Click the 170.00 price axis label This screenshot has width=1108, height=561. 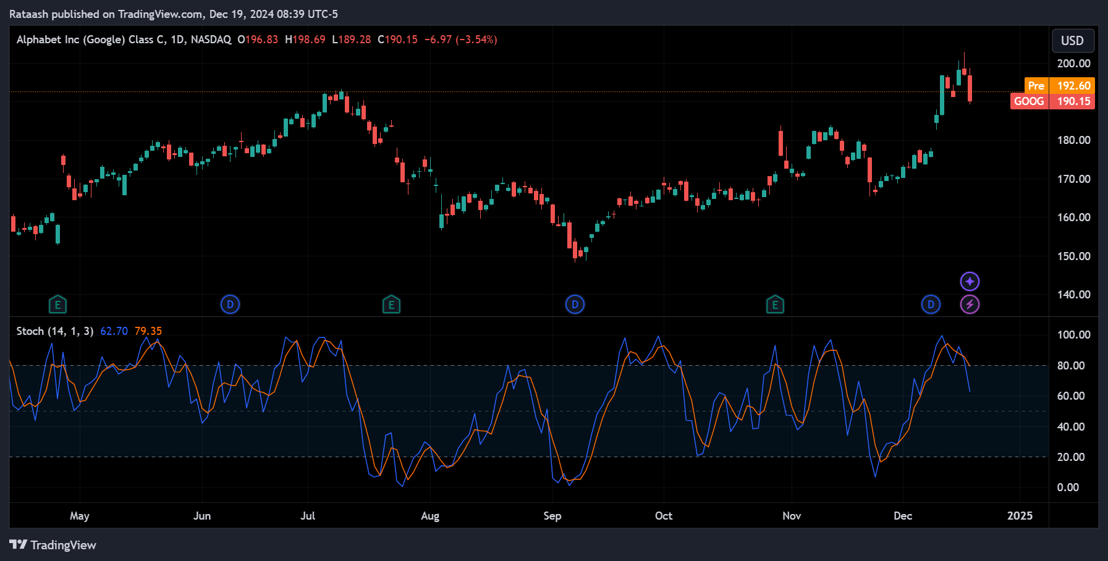[1073, 179]
